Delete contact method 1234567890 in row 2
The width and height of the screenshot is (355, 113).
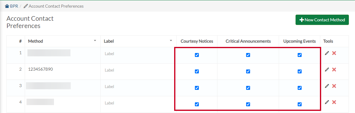click(334, 70)
